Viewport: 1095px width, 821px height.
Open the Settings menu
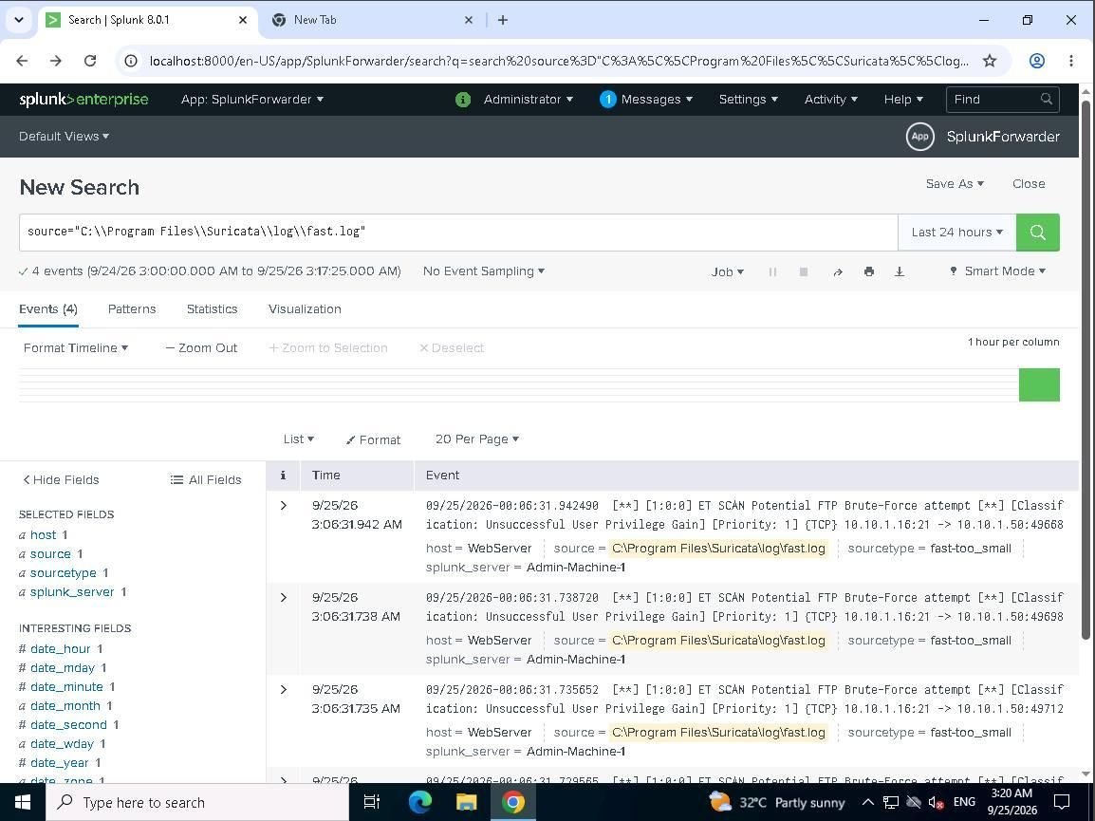click(x=748, y=100)
